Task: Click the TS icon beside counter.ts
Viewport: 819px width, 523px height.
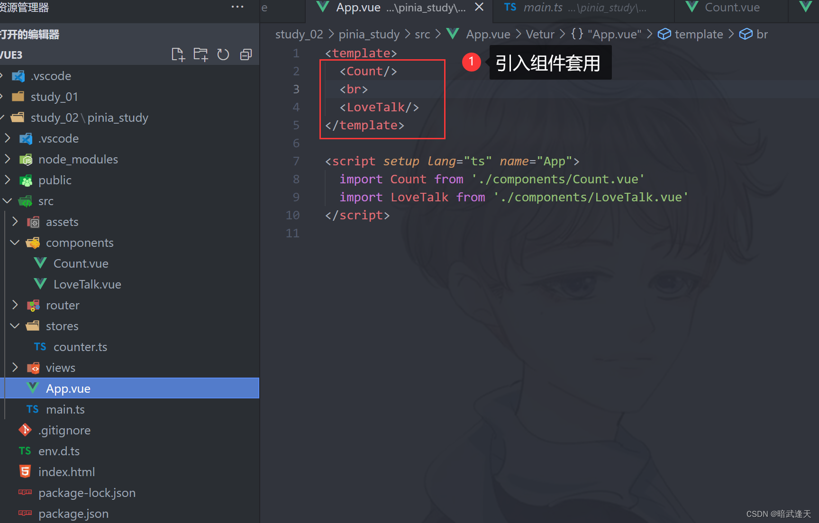Action: (x=40, y=347)
